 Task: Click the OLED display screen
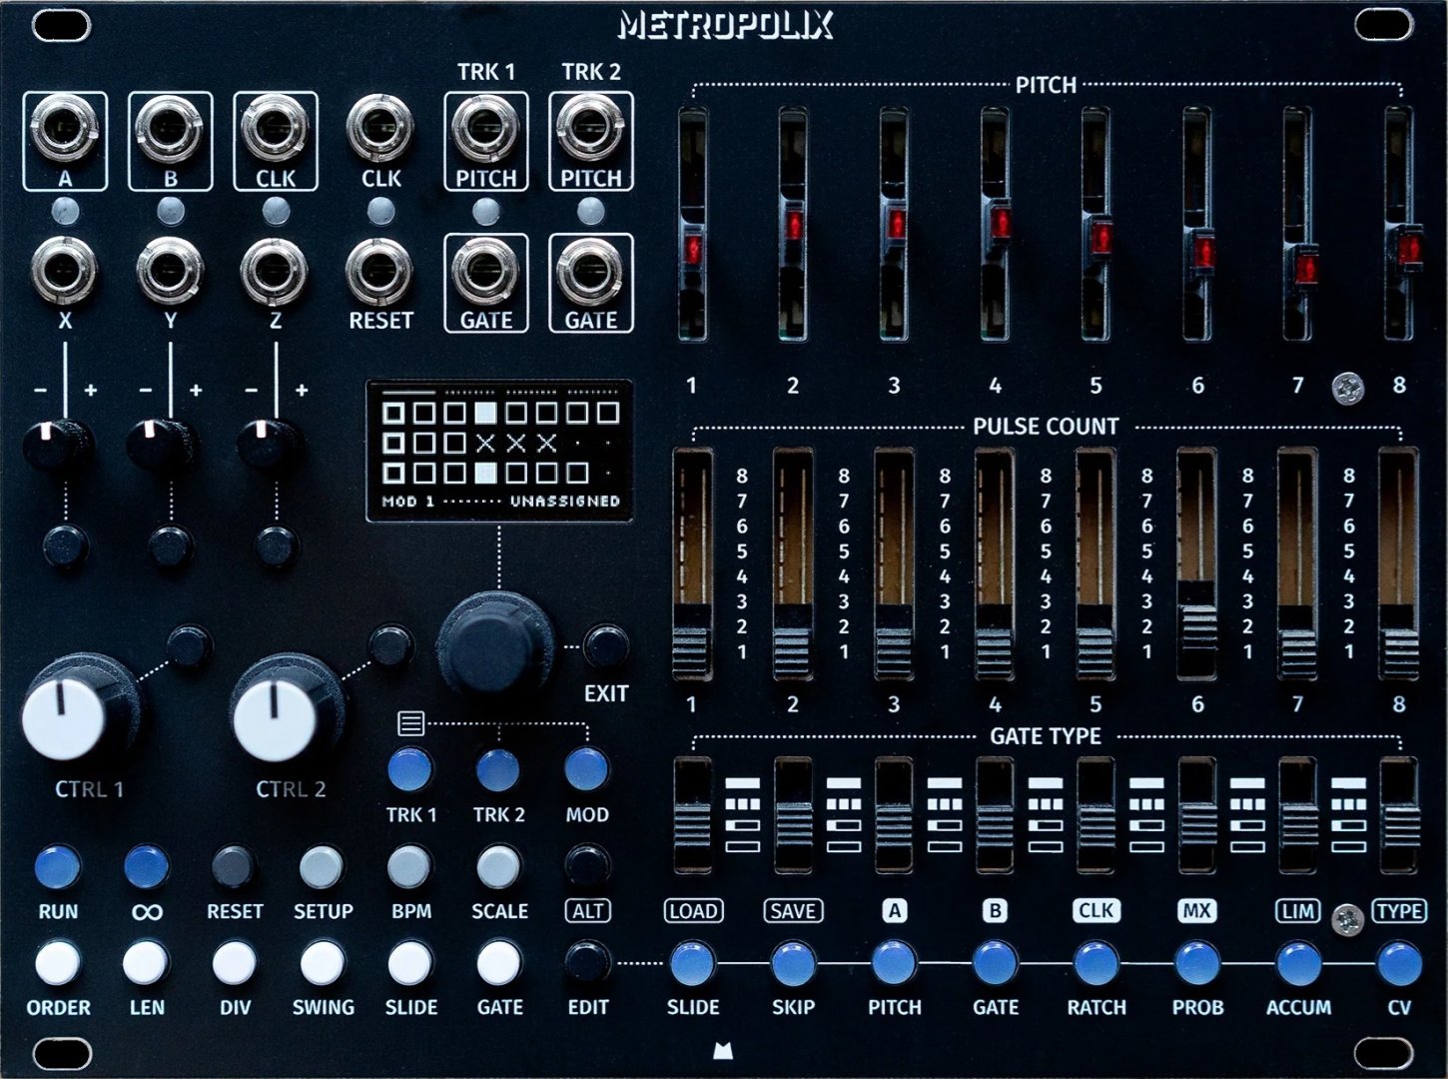pyautogui.click(x=499, y=451)
